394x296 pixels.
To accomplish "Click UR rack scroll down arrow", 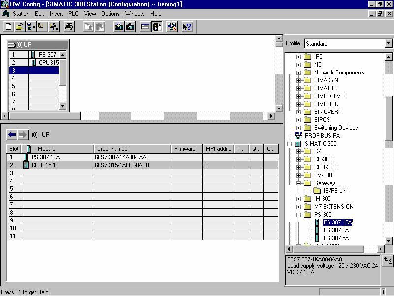I will [63, 106].
